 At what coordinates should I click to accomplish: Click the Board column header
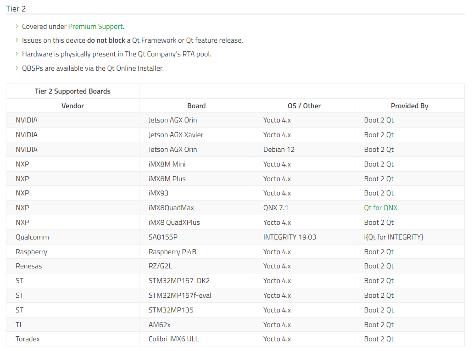tap(196, 106)
